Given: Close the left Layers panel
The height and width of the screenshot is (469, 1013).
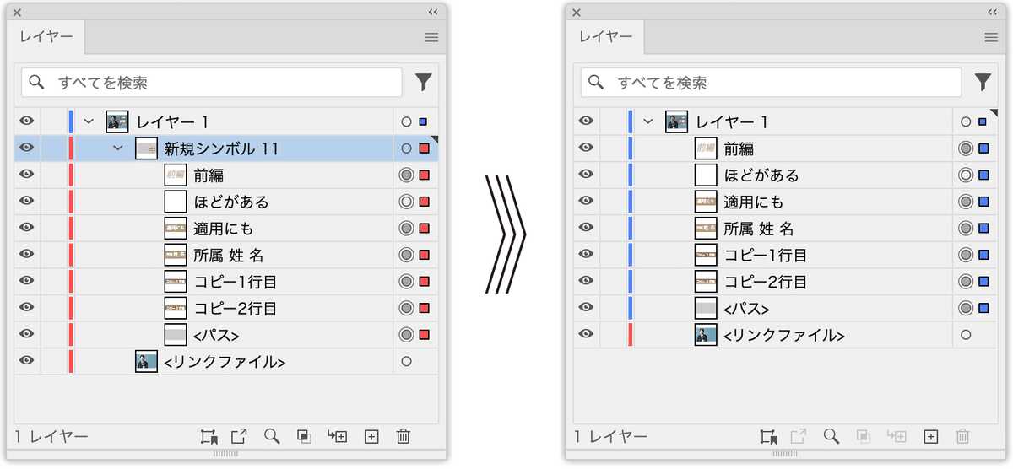Looking at the screenshot, I should (17, 13).
